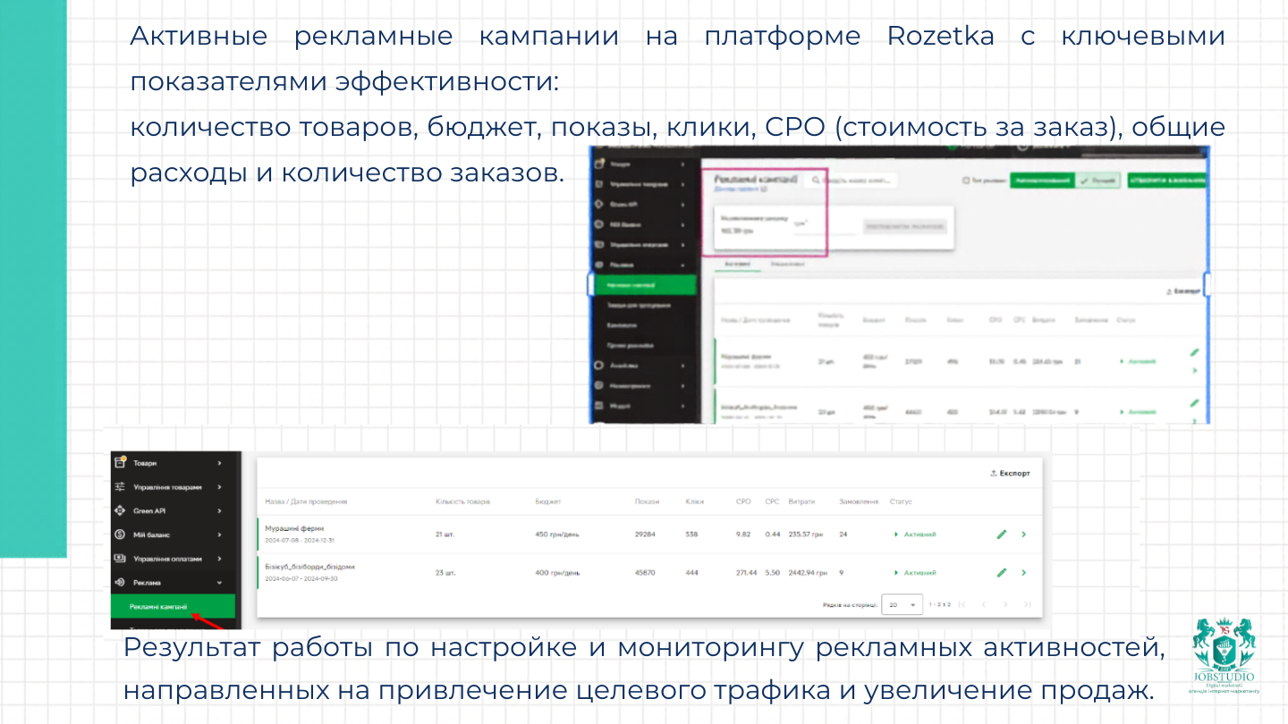Edit Бізікуб_бізіборди_бізідоми campaign via pencil icon
Viewport: 1288px width, 724px height.
point(1001,573)
